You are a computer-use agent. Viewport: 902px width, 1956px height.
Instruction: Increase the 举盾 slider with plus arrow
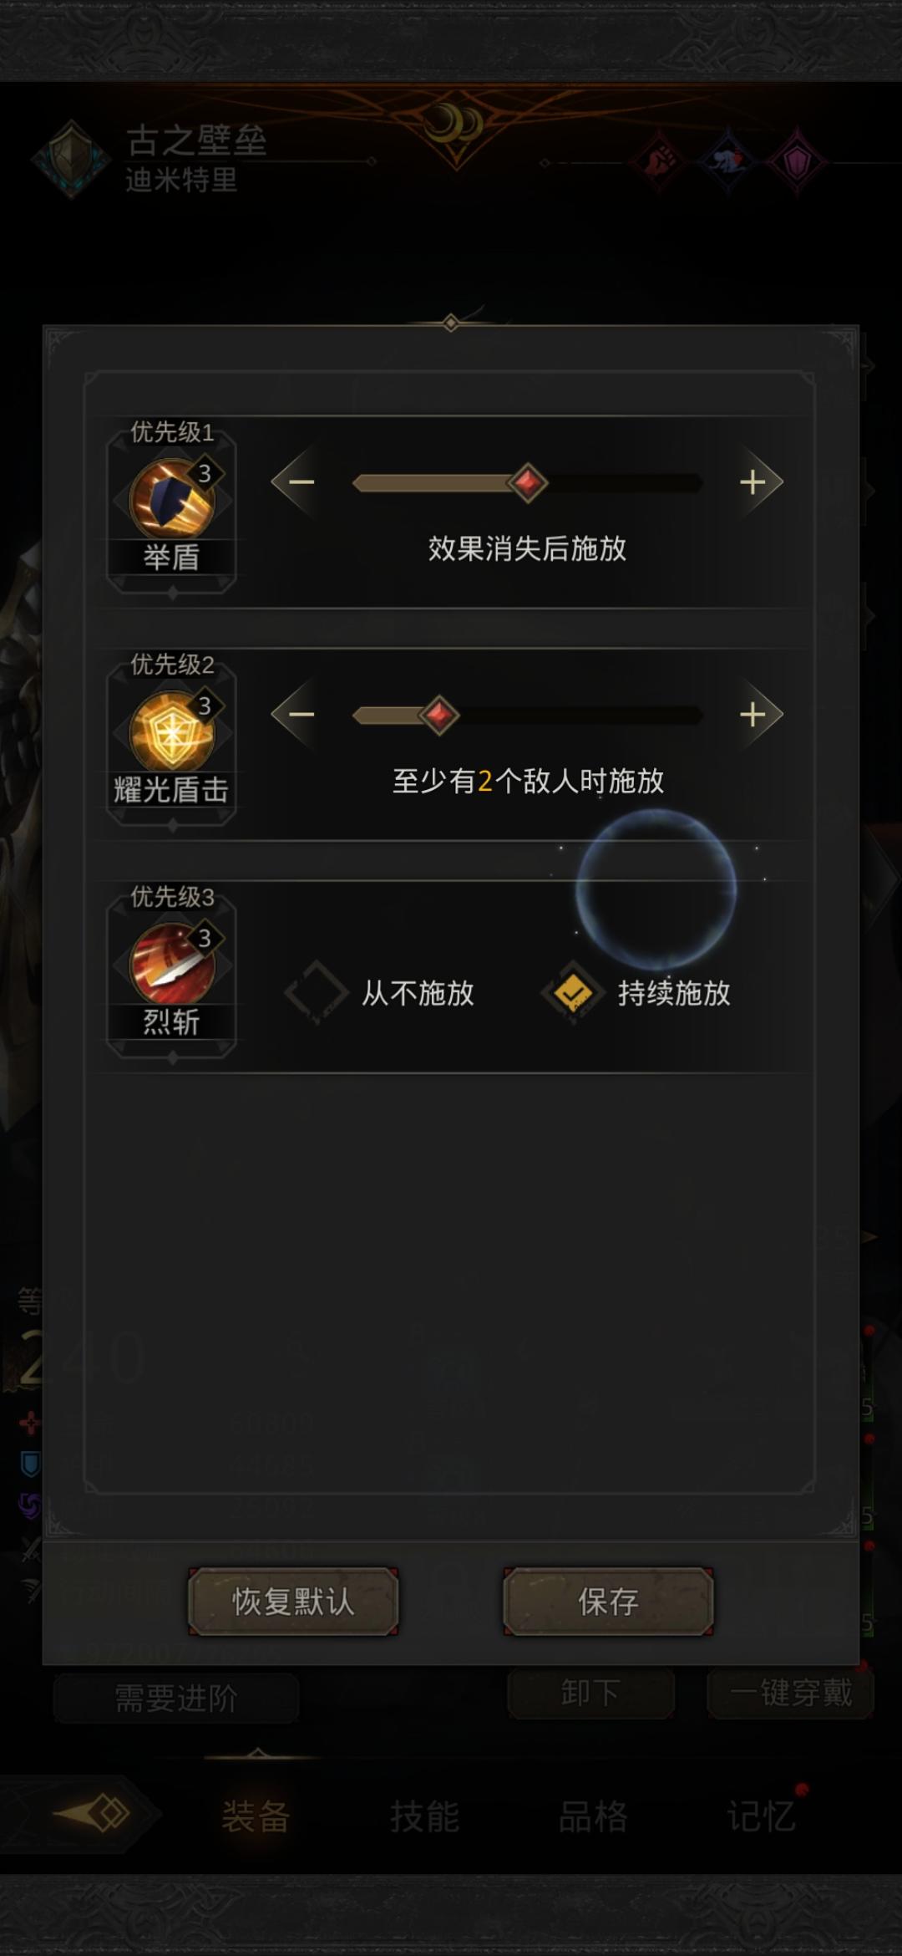point(757,482)
